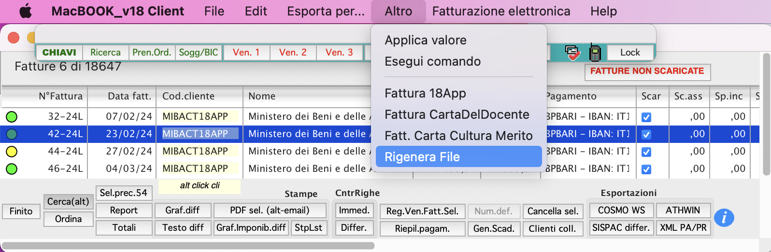Click FATTURE NON SCARICATE button

647,71
